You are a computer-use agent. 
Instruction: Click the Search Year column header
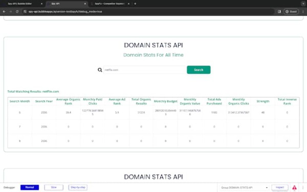pos(44,101)
